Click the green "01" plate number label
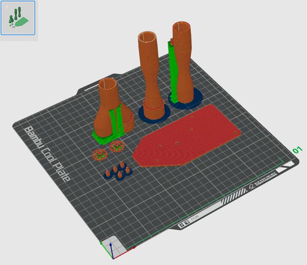 298,150
